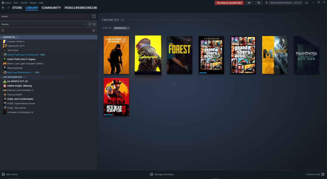Open the Metro Complete Edition cover
The height and width of the screenshot is (179, 327).
coord(275,55)
